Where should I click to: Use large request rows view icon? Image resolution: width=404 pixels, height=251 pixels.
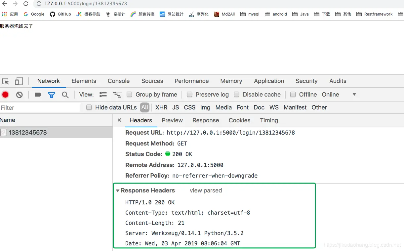pos(103,95)
